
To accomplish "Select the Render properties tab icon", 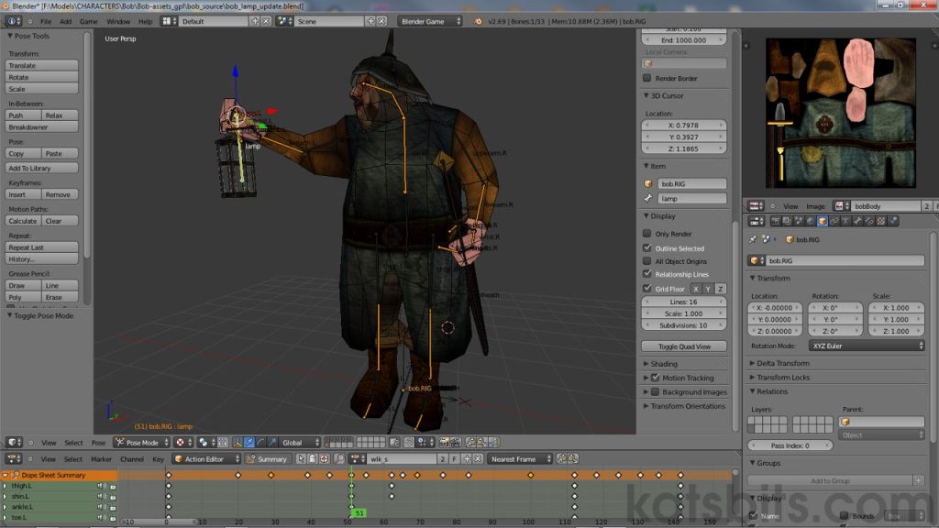I will (777, 223).
